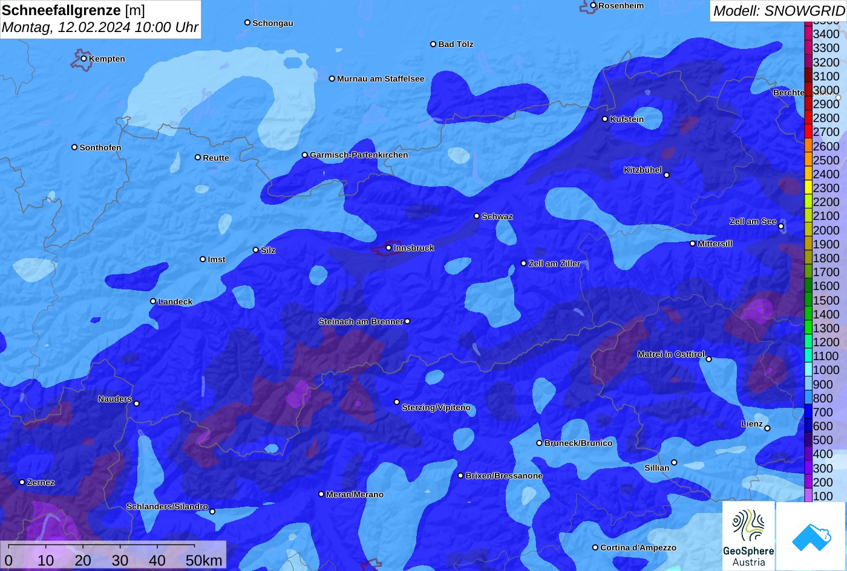Pick the violet 100 legend swatch
The width and height of the screenshot is (847, 571).
coord(808,496)
